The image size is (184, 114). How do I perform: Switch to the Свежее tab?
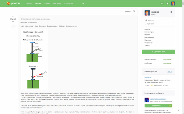pos(47,4)
